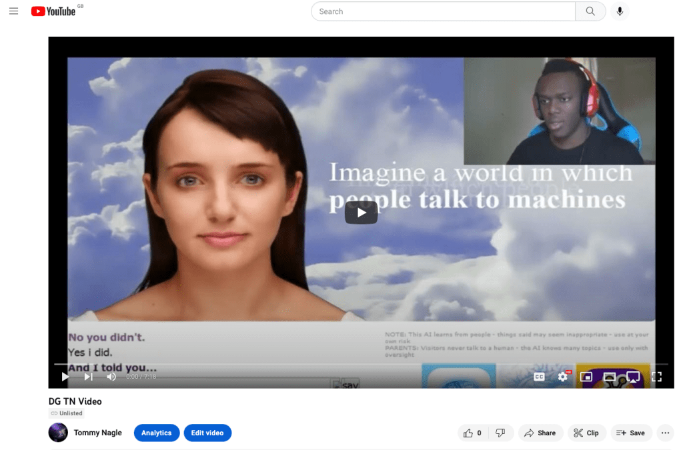Play the video with the center play button
Image resolution: width=683 pixels, height=450 pixels.
pos(361,212)
